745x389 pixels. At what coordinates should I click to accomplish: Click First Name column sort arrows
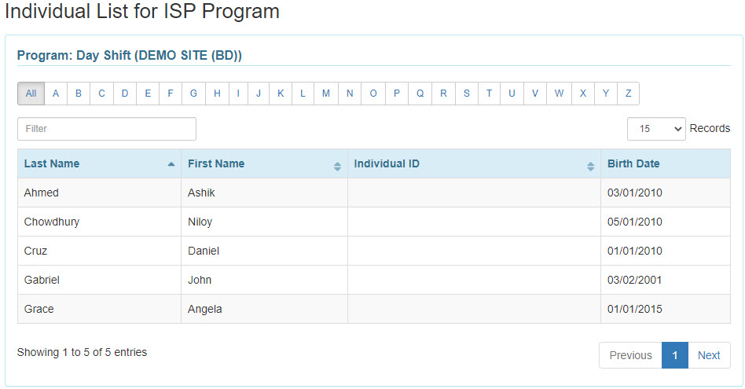[x=337, y=167]
